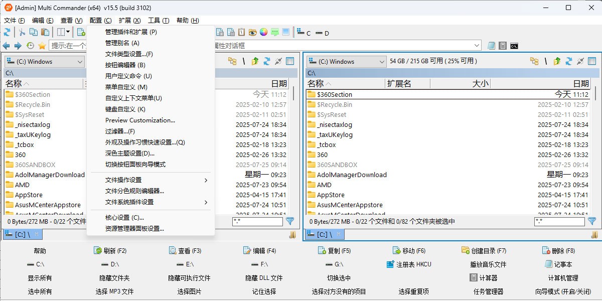Launch the command prompt C:\ toolbar icon
This screenshot has width=602, height=301.
tap(514, 45)
